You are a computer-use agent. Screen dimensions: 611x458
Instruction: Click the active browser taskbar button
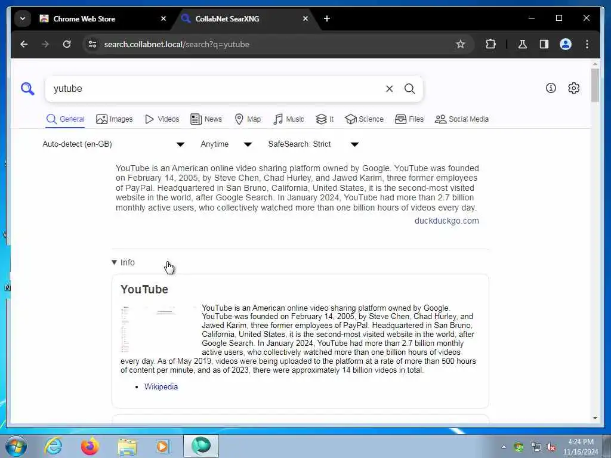[201, 446]
